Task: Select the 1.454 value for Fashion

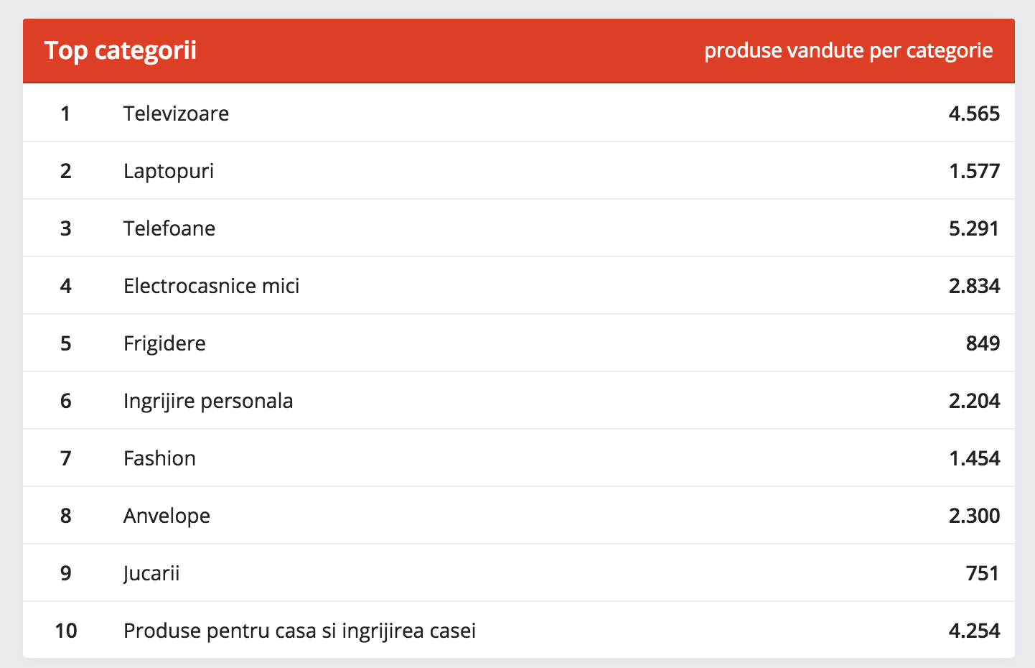Action: pyautogui.click(x=973, y=458)
